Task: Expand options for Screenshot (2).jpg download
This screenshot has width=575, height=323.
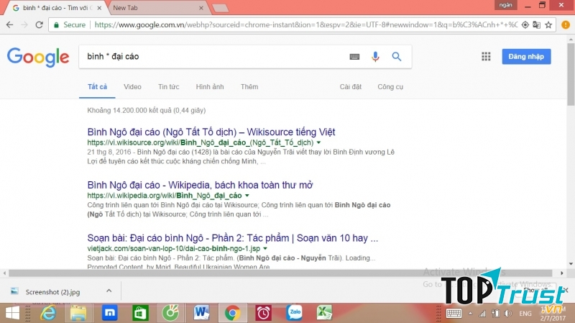Action: coord(109,291)
